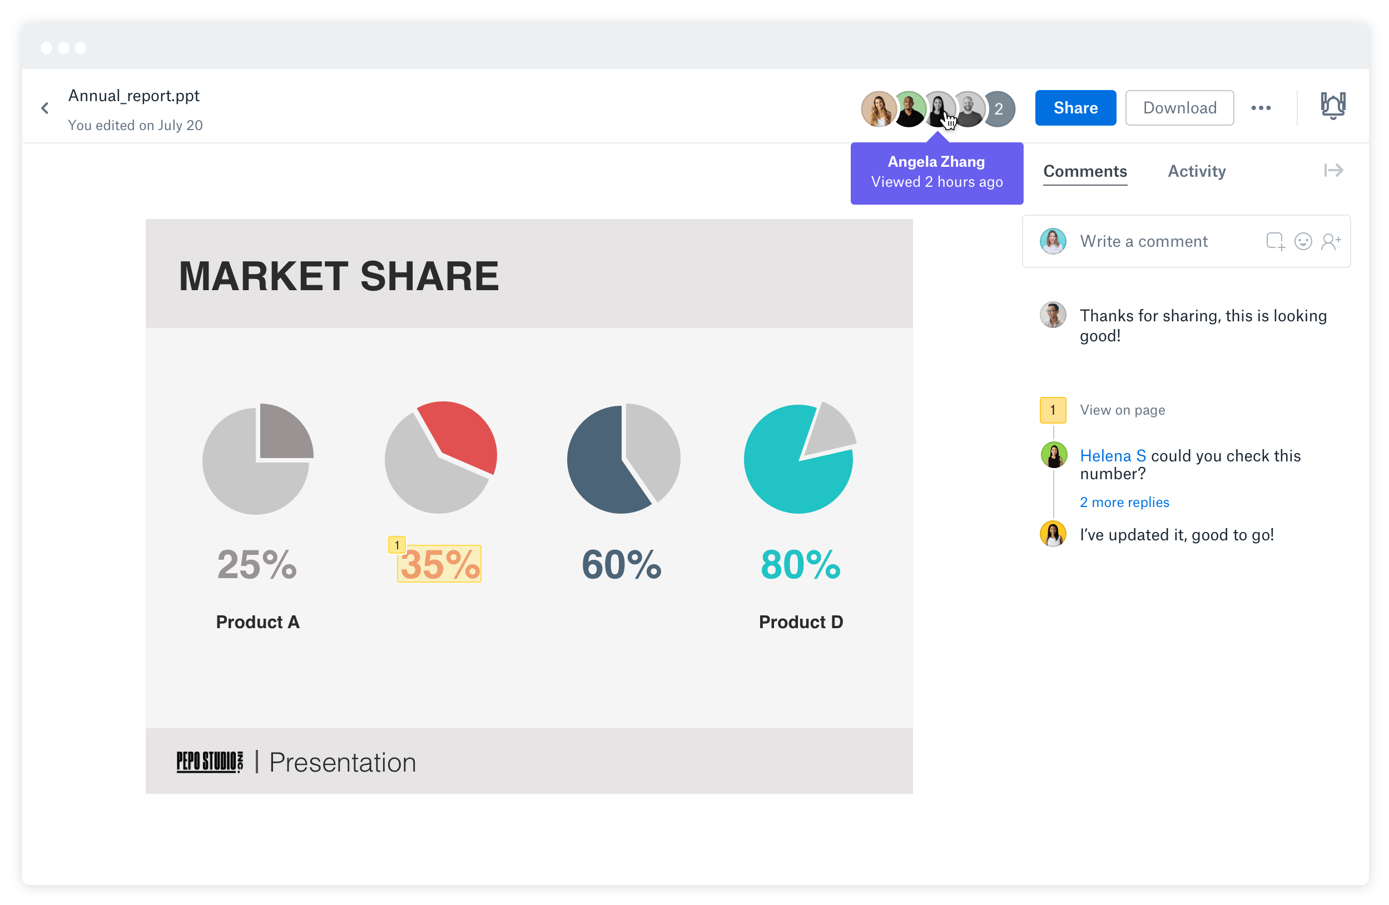Select the Comments tab
The image size is (1389, 905).
[1085, 171]
